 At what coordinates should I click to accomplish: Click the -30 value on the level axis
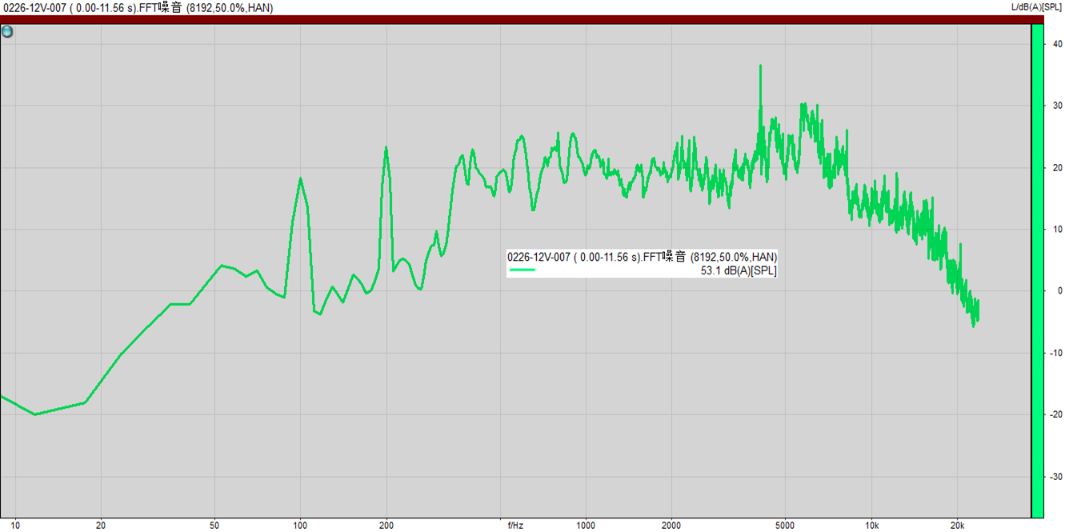point(1055,477)
